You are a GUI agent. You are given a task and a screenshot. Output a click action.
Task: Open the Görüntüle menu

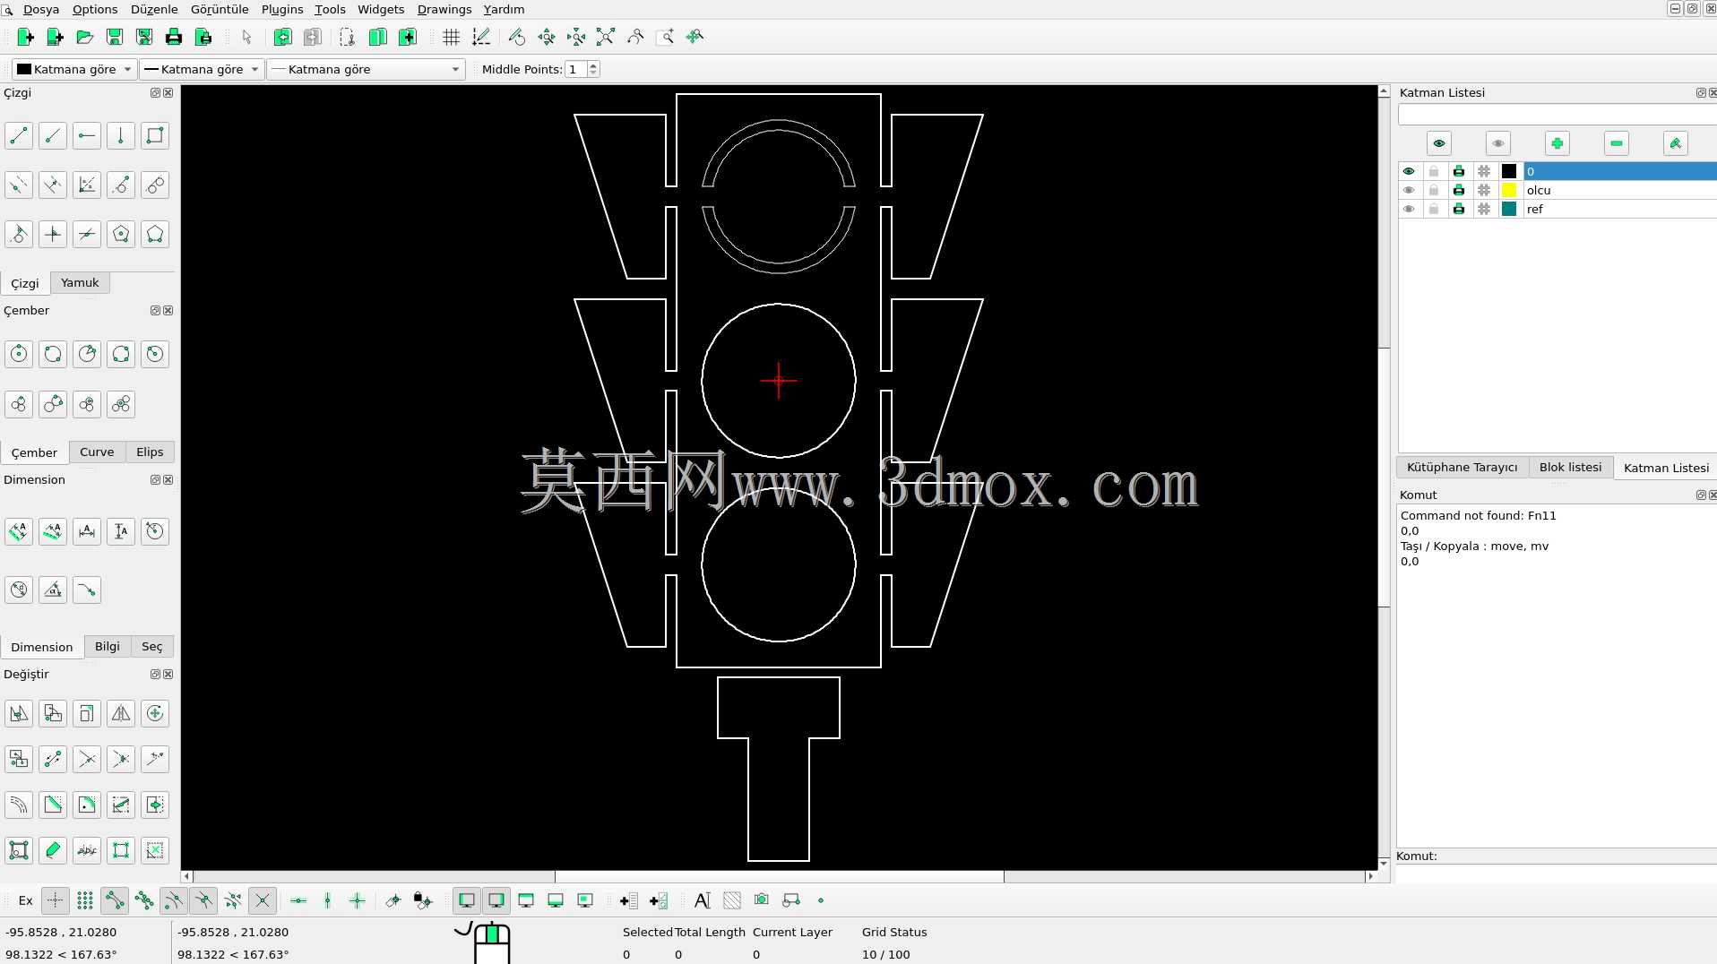coord(220,9)
